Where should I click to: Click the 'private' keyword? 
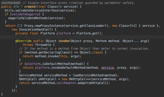click(22, 33)
